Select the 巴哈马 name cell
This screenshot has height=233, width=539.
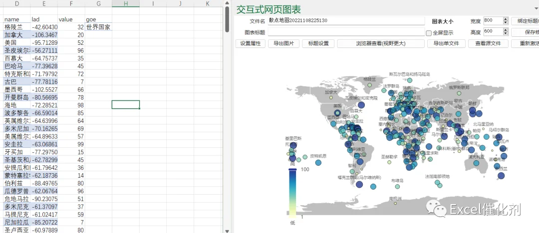pyautogui.click(x=17, y=66)
